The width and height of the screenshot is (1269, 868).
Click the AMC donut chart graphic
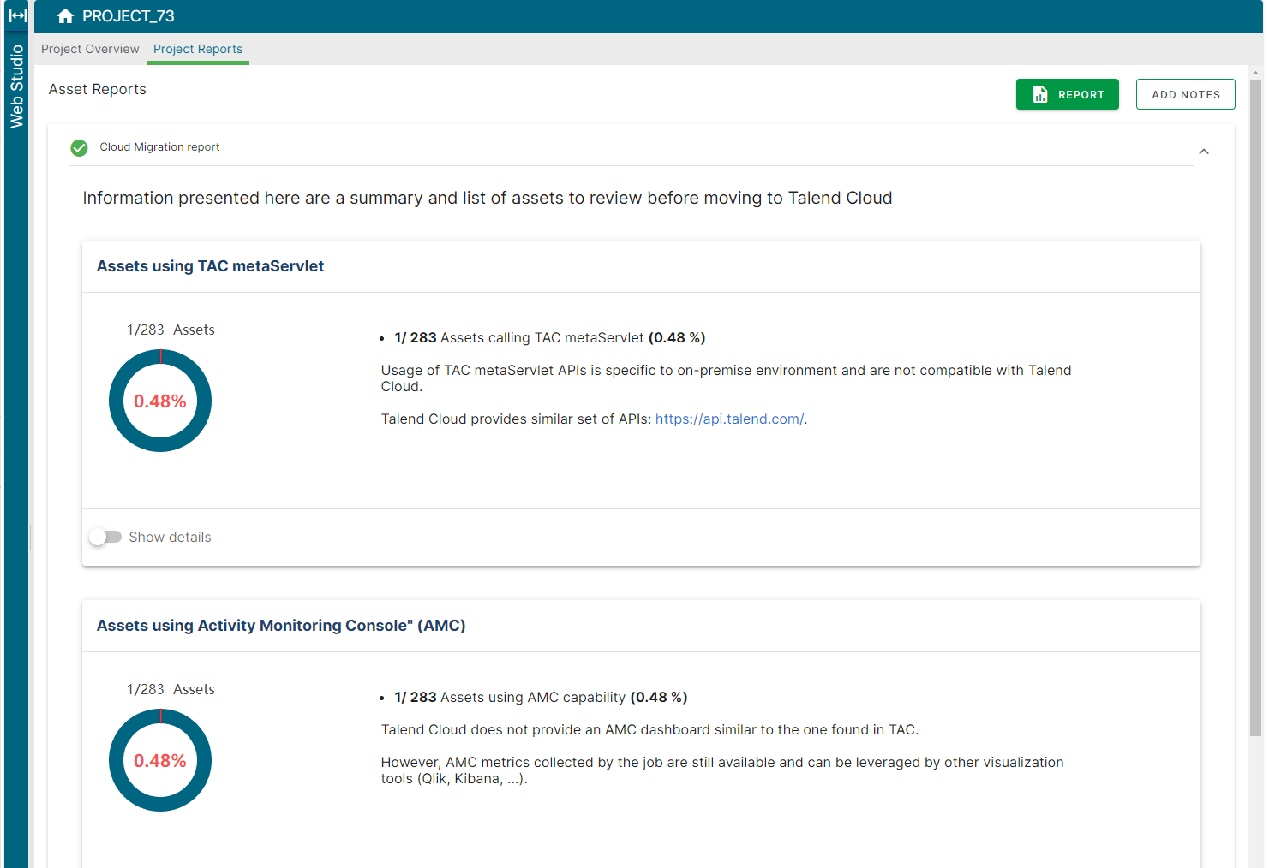pos(160,760)
